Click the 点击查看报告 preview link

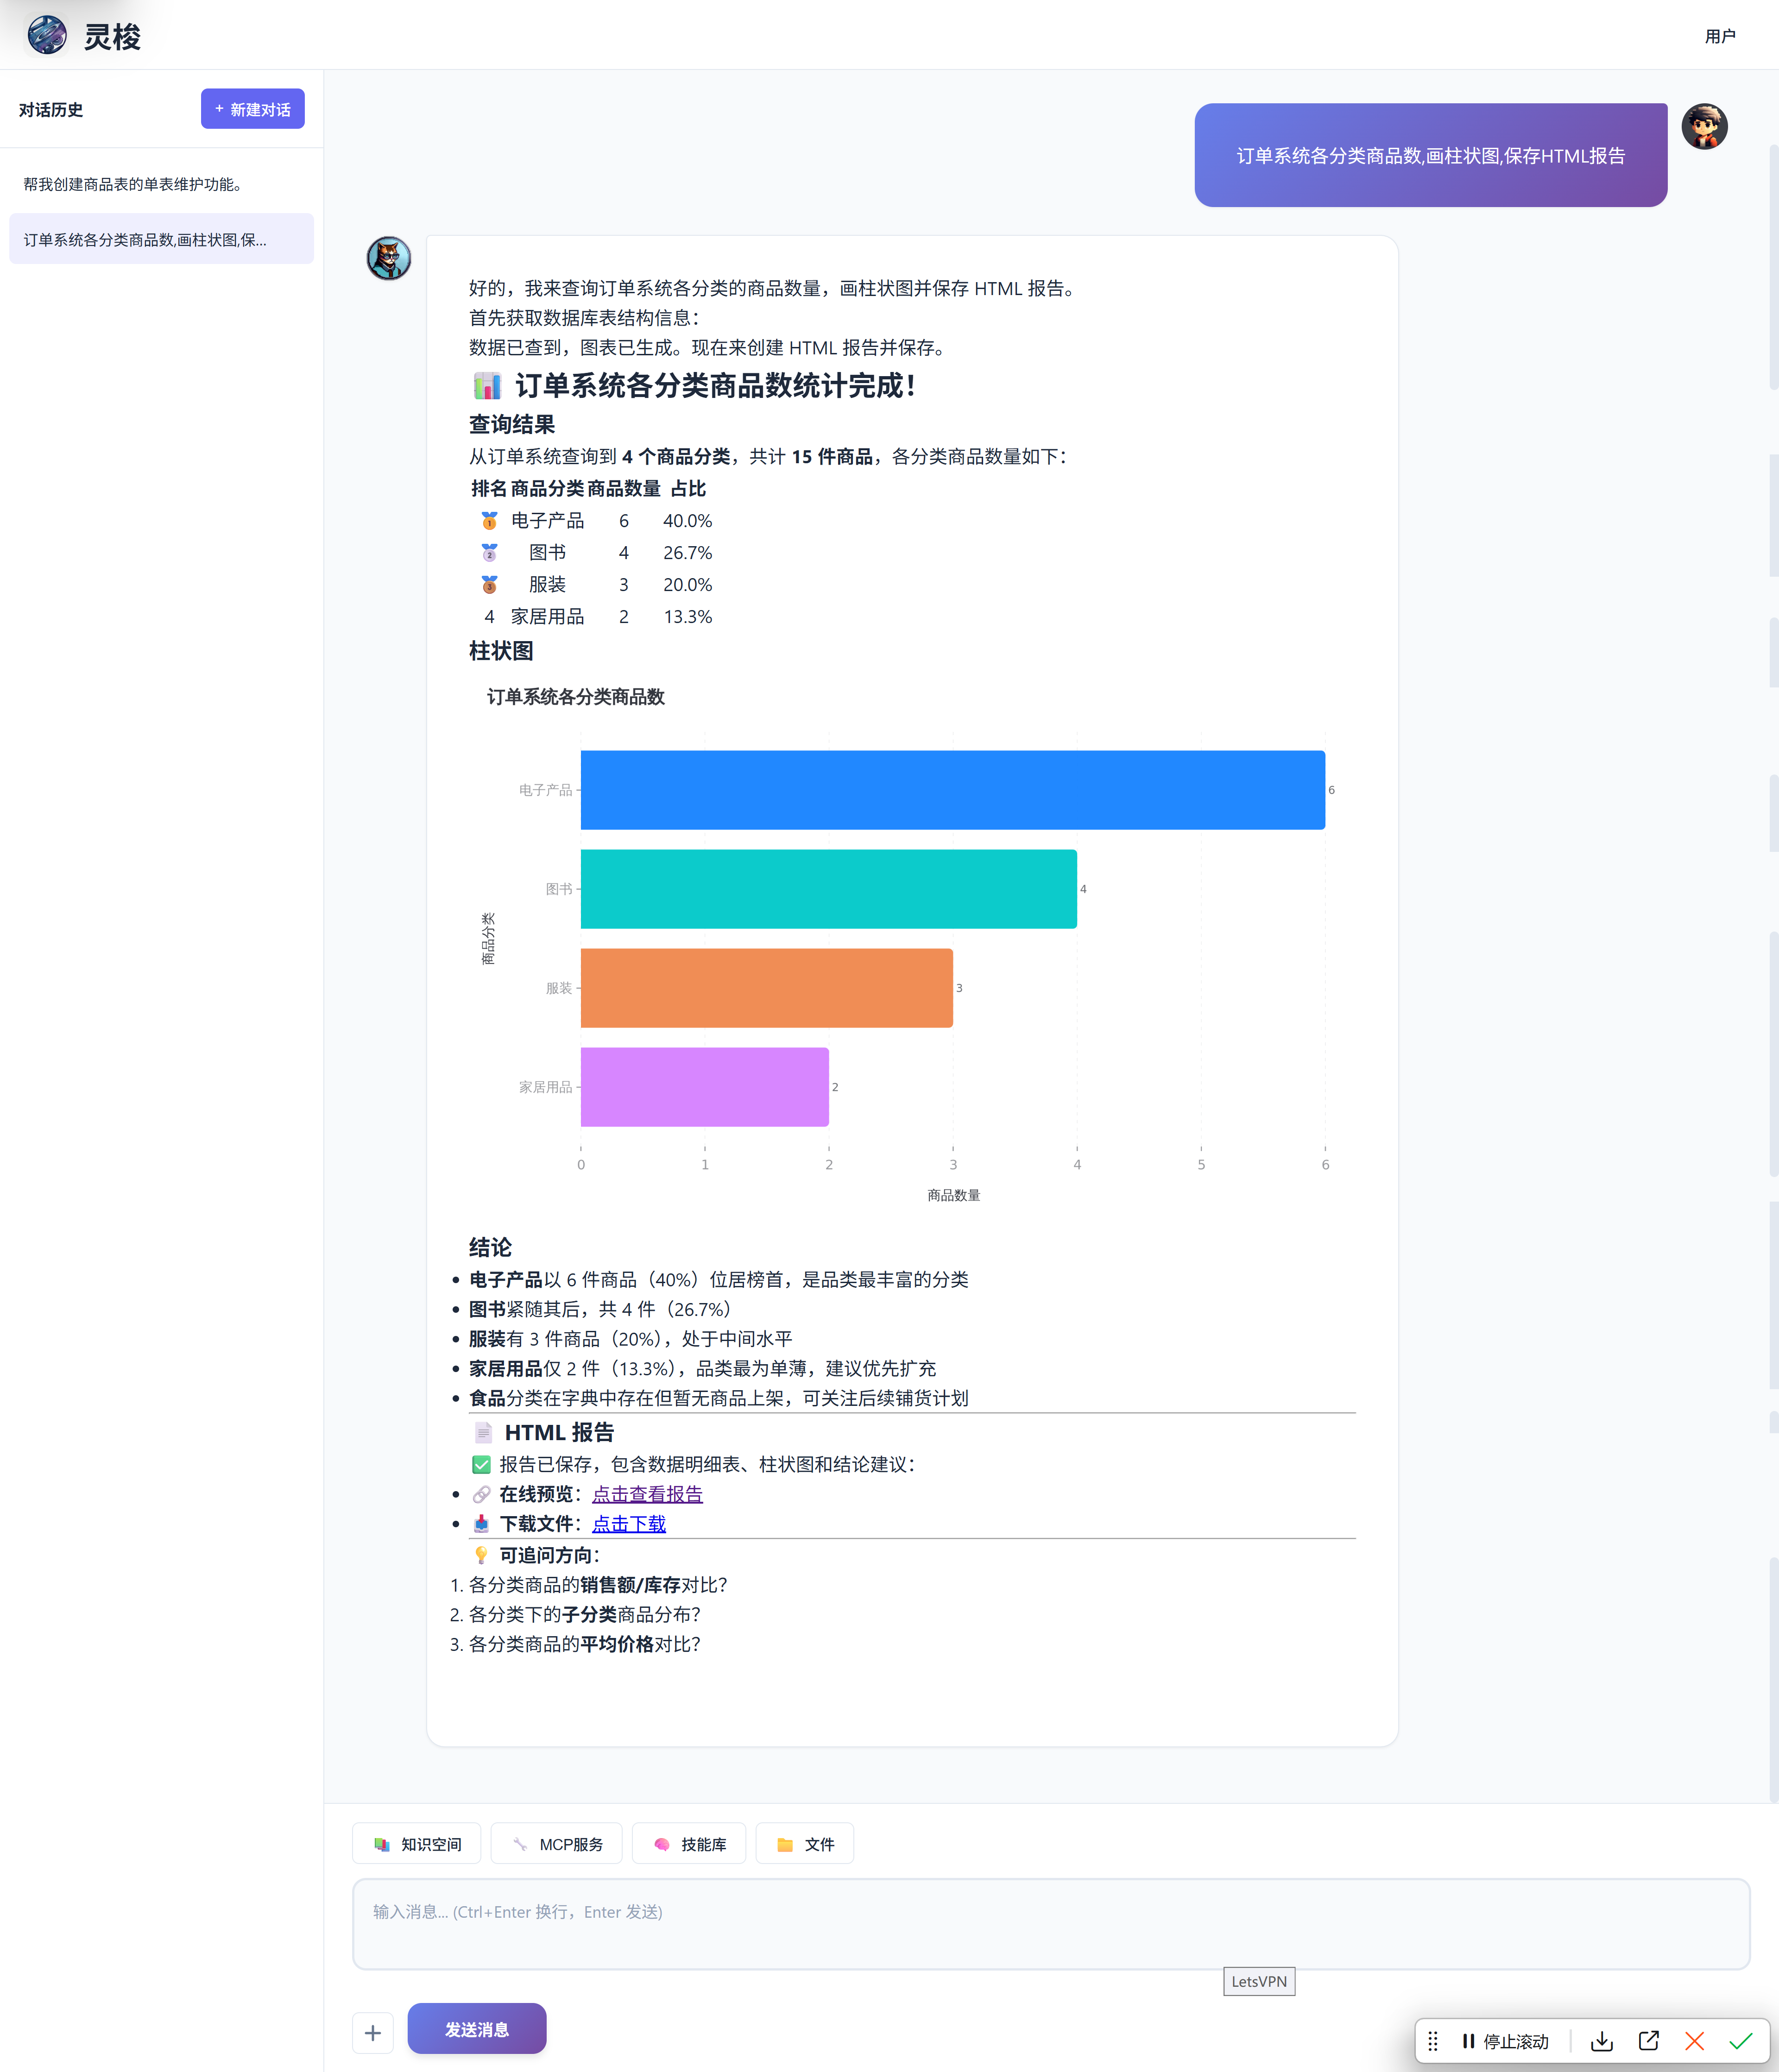point(647,1494)
